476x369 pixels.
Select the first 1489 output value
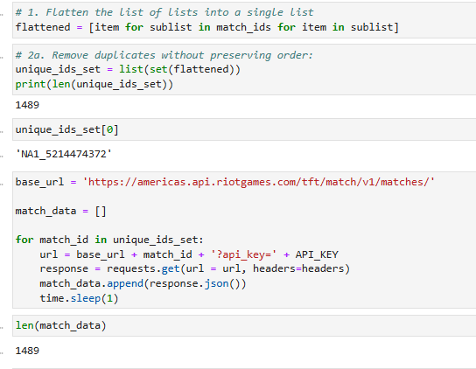pos(27,105)
